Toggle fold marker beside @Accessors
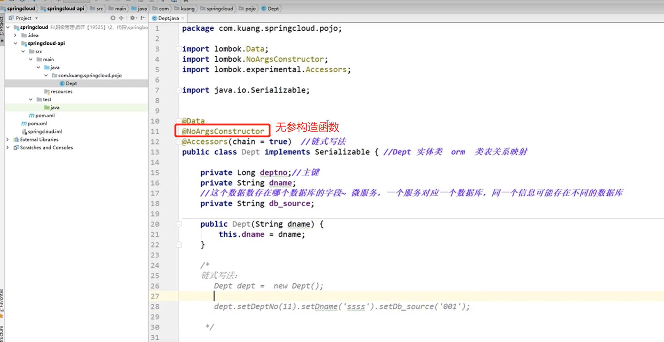 (179, 142)
